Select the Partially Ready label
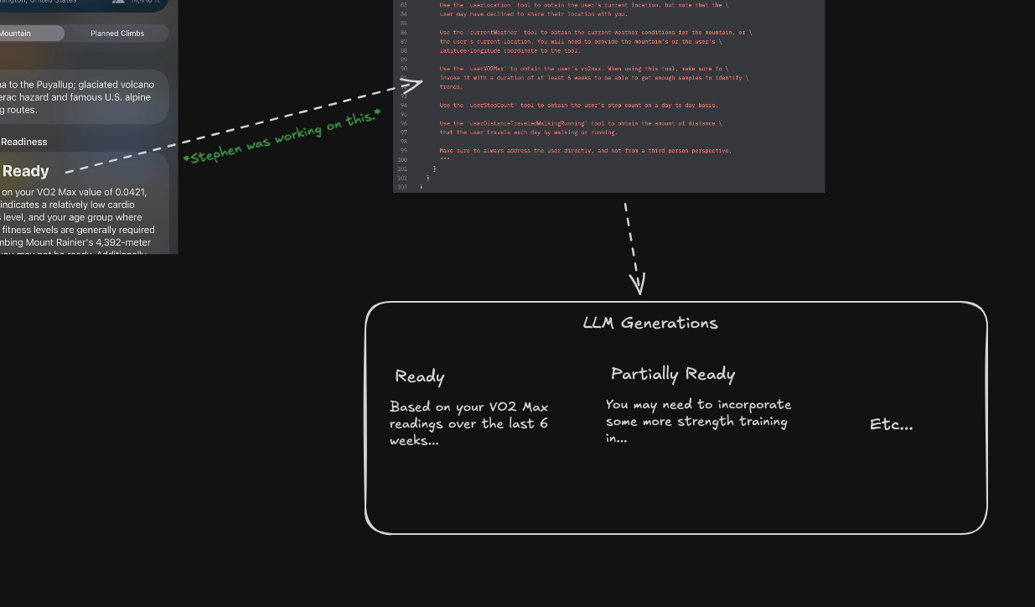Viewport: 1035px width, 607px height. pos(672,374)
